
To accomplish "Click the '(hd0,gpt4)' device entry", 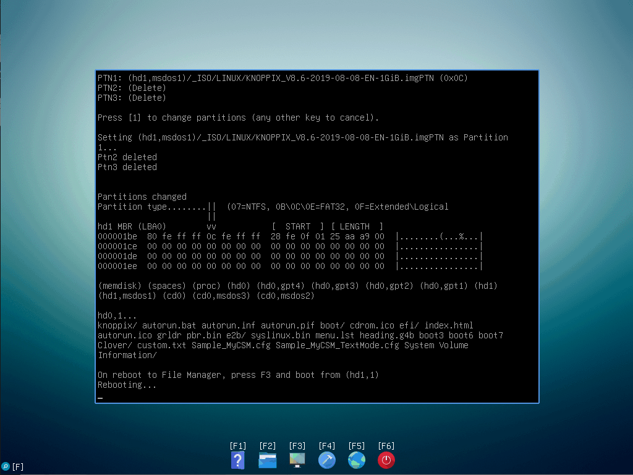I will coord(281,286).
